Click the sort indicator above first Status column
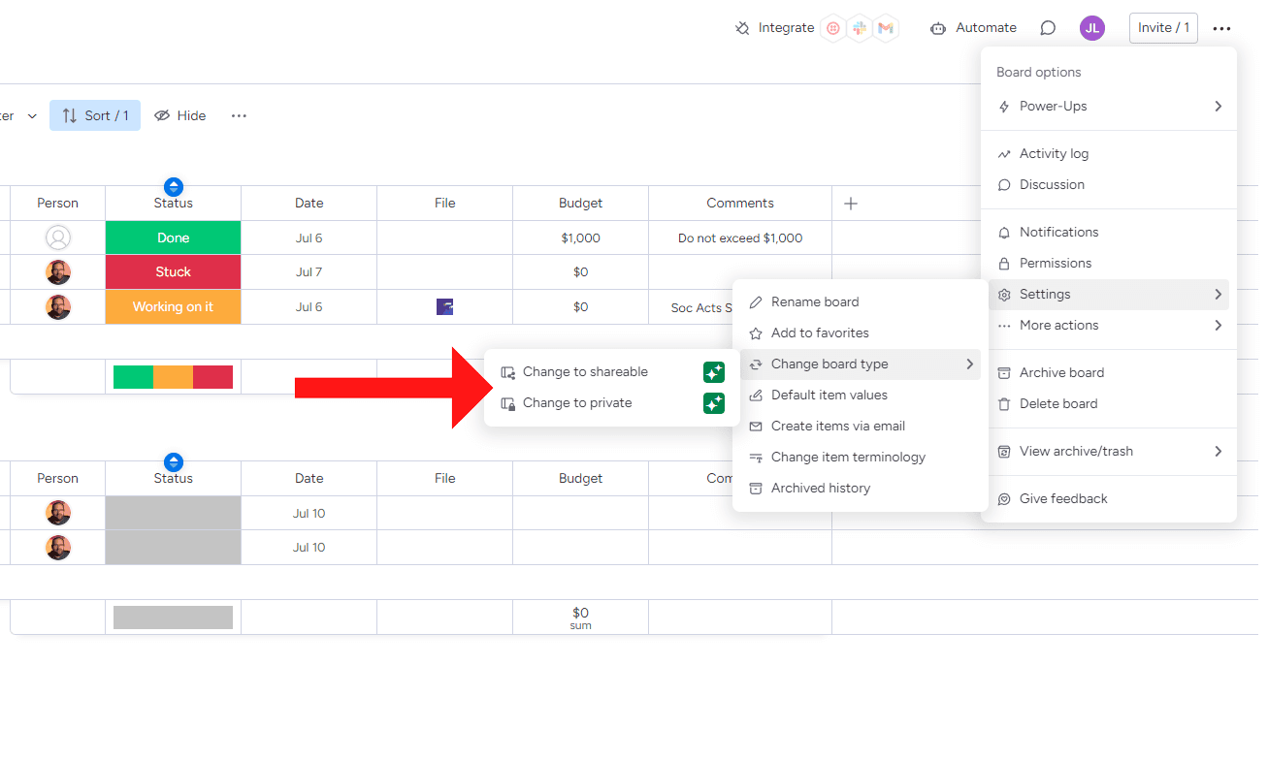The width and height of the screenshot is (1268, 760). click(173, 187)
